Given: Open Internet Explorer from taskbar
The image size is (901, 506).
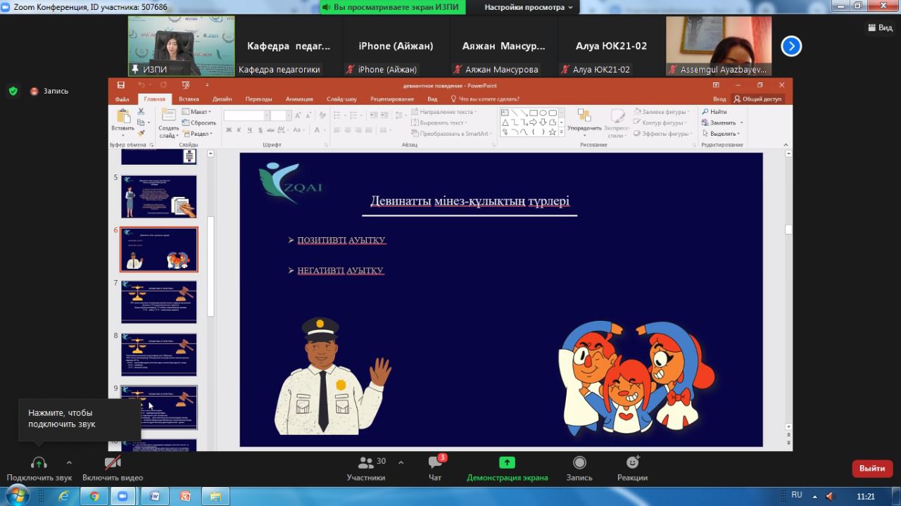Looking at the screenshot, I should (64, 495).
